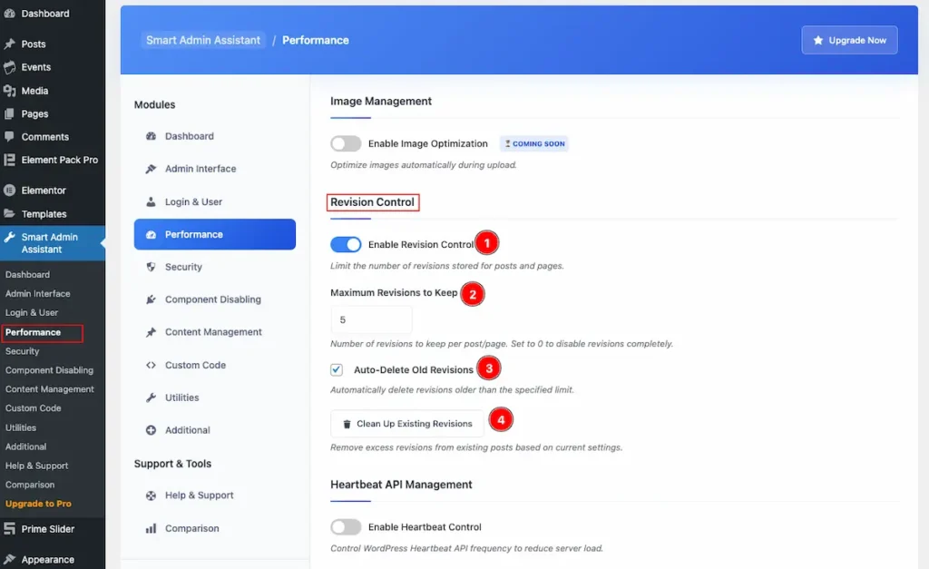Click the Help & Support lifebuoy icon
This screenshot has height=569, width=929.
point(152,495)
